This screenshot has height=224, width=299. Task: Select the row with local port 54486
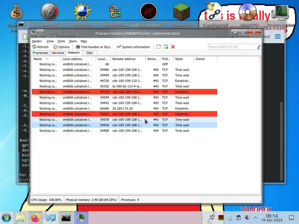coord(124,70)
